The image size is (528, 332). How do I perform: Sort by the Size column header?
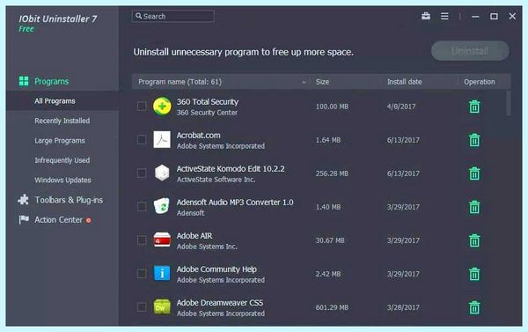(x=322, y=82)
